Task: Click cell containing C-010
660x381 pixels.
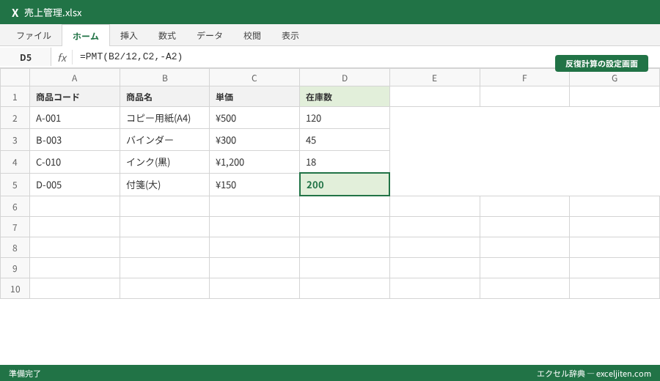Action: (x=75, y=162)
